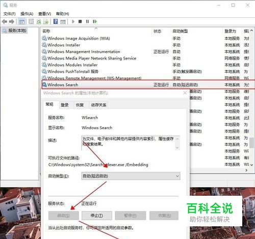Click the horizontal scroll right arrow below list
255x239 pixels.
[246, 170]
